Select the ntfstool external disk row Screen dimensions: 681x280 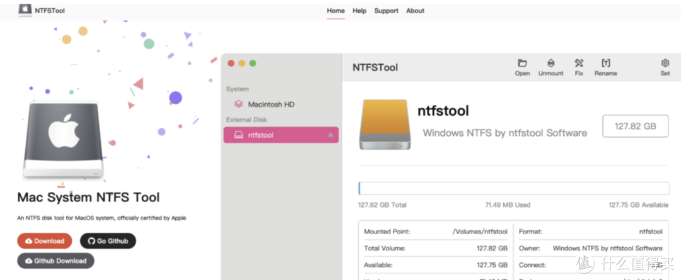pos(281,135)
